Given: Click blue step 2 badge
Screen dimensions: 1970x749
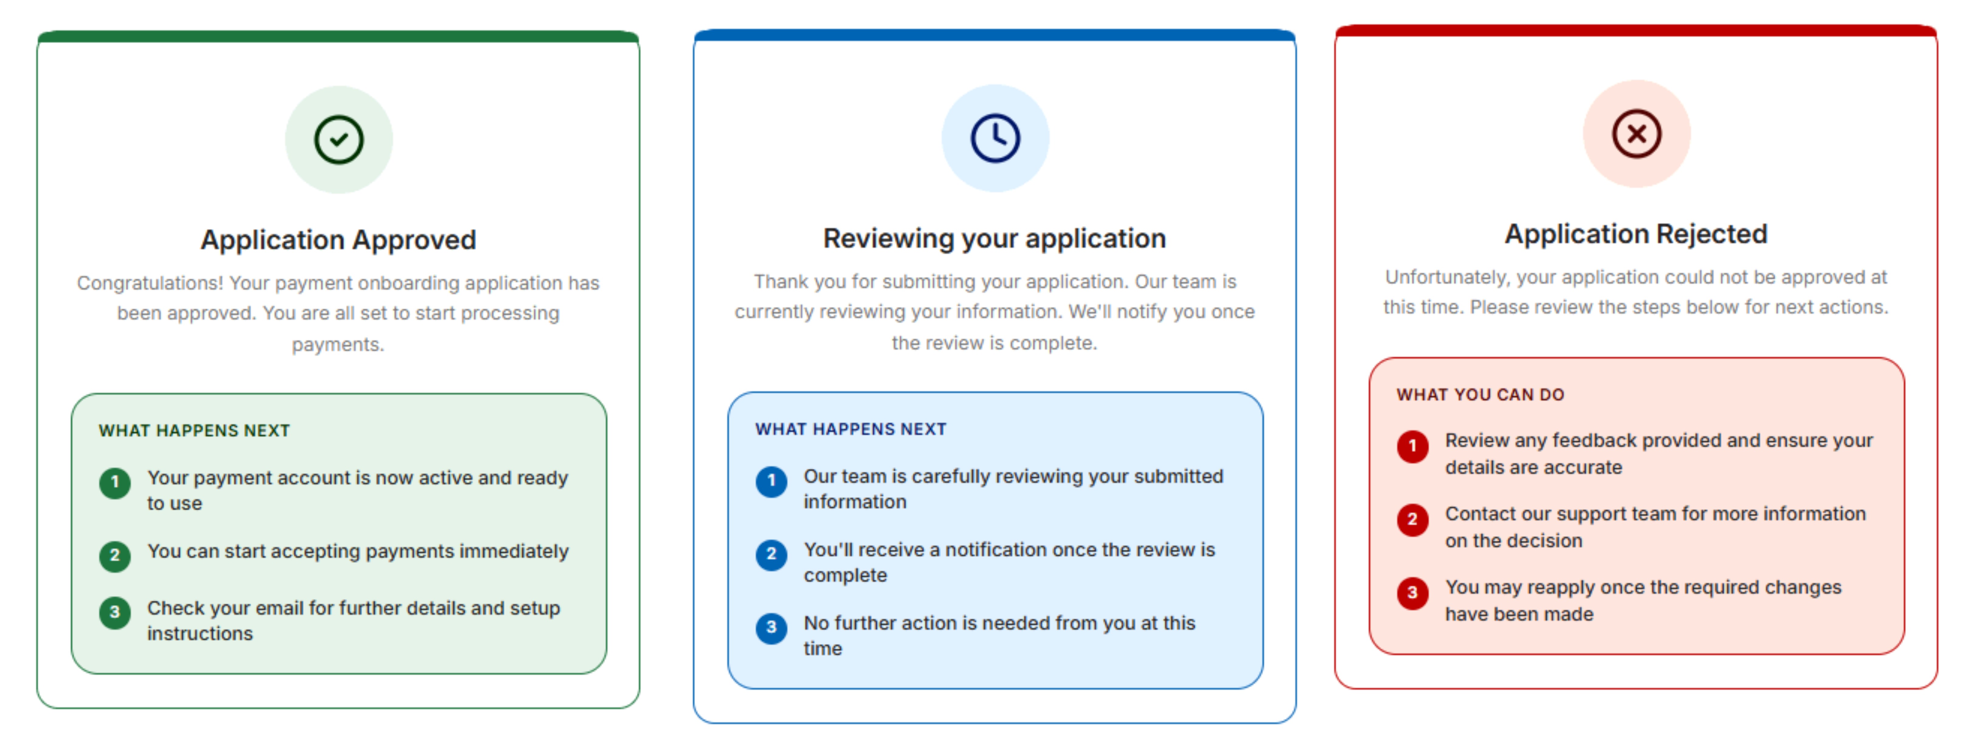Looking at the screenshot, I should 771,554.
